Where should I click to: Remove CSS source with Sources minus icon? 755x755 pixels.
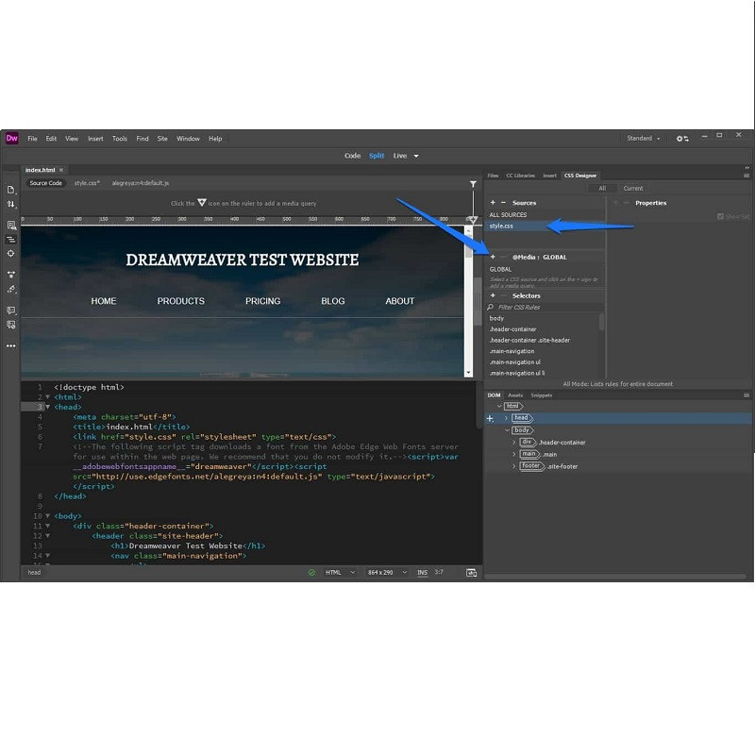[x=503, y=203]
